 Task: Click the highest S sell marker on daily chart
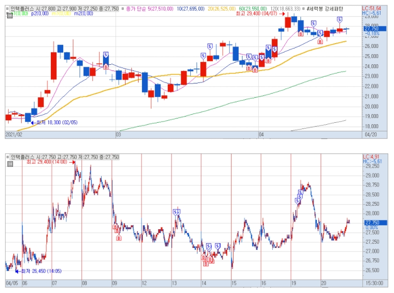point(339,19)
